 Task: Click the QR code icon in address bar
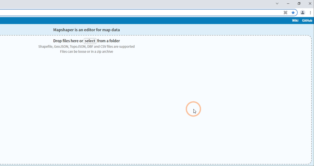pyautogui.click(x=285, y=13)
